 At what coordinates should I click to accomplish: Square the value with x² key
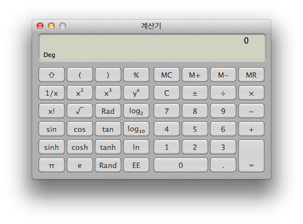(x=80, y=93)
